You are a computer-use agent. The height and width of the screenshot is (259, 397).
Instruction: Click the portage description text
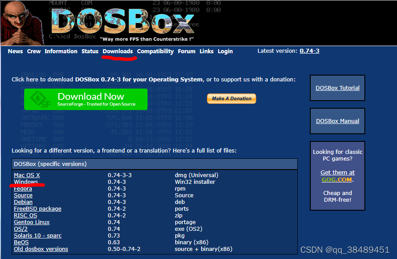185,222
